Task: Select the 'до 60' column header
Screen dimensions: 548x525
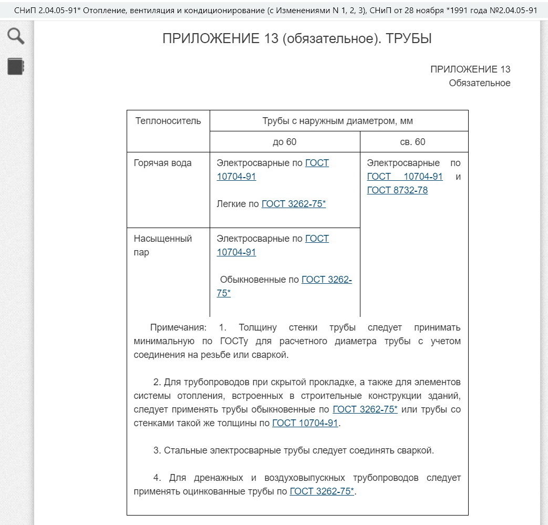Action: click(284, 142)
